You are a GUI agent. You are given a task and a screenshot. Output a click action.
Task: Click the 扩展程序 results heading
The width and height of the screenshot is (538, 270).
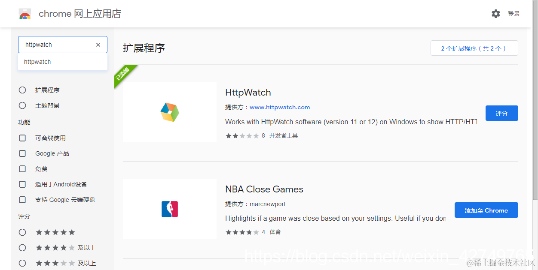click(144, 48)
